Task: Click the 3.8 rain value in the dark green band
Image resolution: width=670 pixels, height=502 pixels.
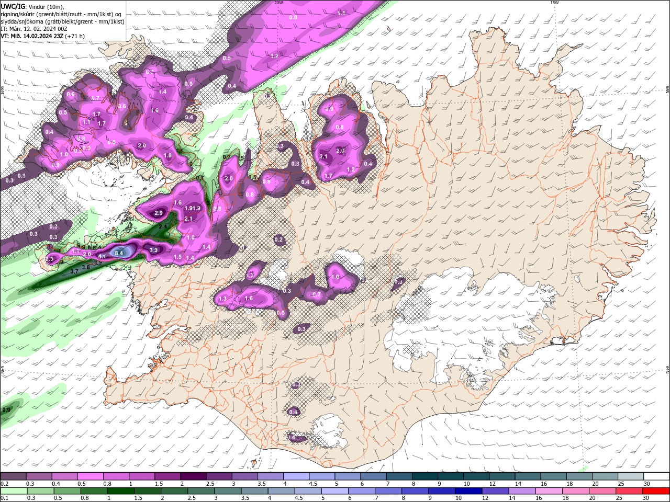Action: point(86,267)
